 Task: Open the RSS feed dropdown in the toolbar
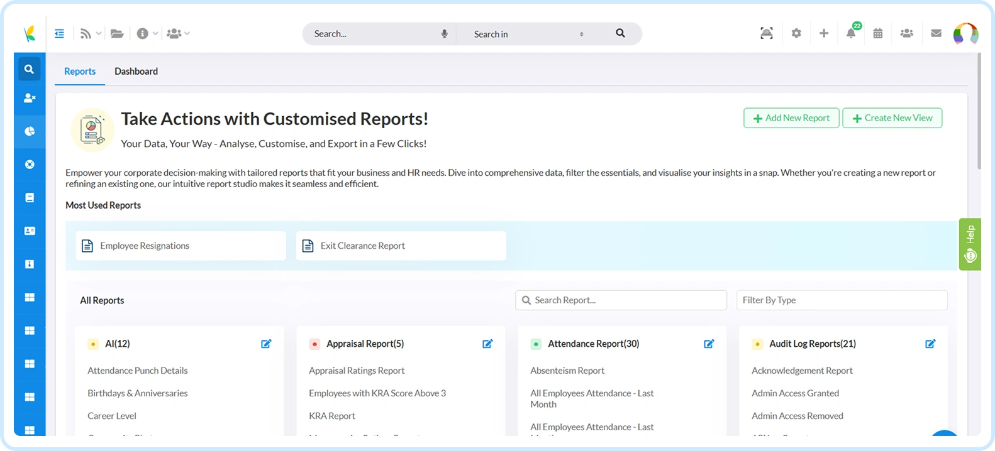pos(91,34)
